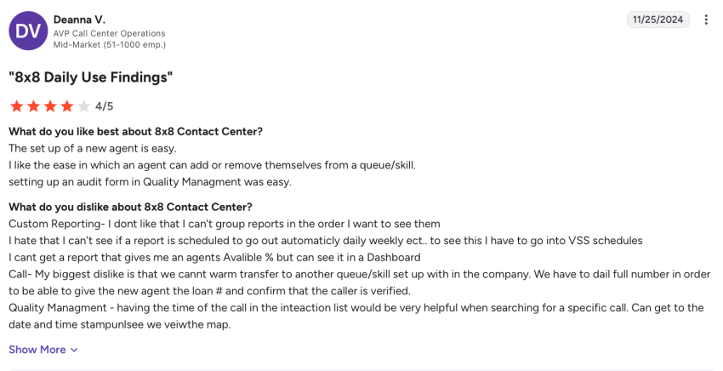The width and height of the screenshot is (723, 371).
Task: Click the third filled rating star
Action: pos(50,106)
